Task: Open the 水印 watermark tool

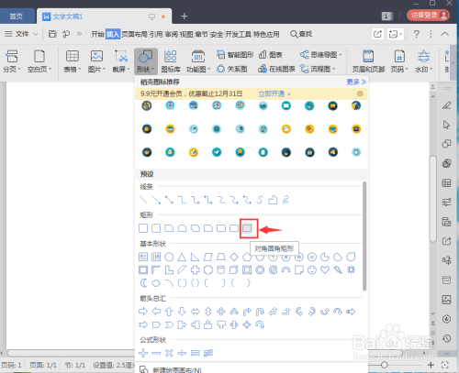Action: pyautogui.click(x=423, y=61)
